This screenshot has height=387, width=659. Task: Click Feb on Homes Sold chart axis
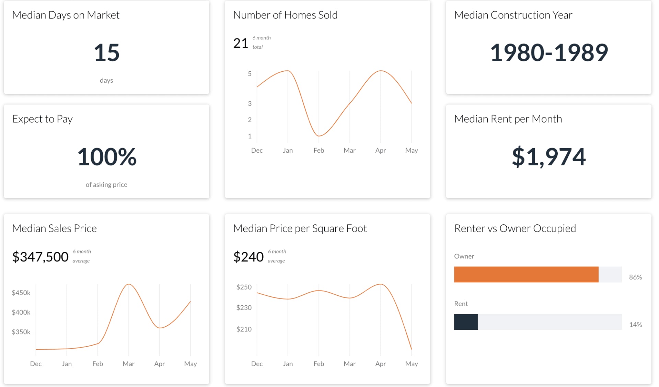(x=319, y=150)
